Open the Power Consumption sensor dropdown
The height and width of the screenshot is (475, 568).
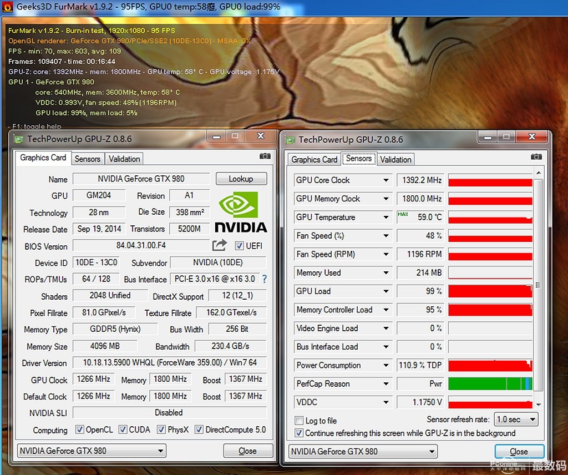pyautogui.click(x=386, y=365)
